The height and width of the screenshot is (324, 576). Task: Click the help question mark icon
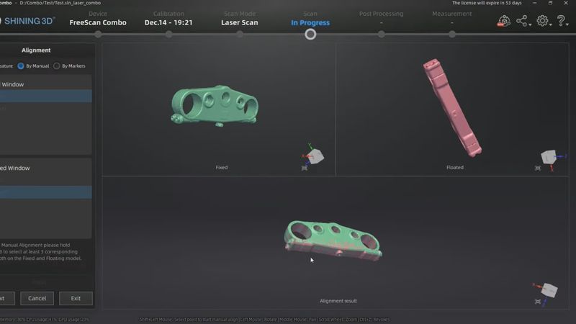click(x=562, y=22)
